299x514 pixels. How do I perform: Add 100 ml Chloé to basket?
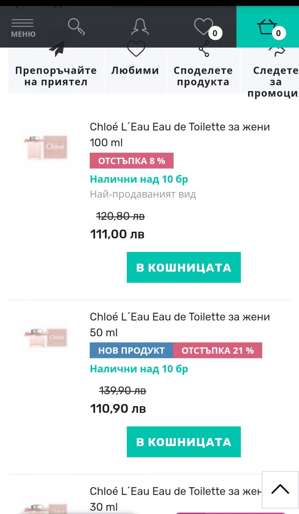[x=184, y=267]
